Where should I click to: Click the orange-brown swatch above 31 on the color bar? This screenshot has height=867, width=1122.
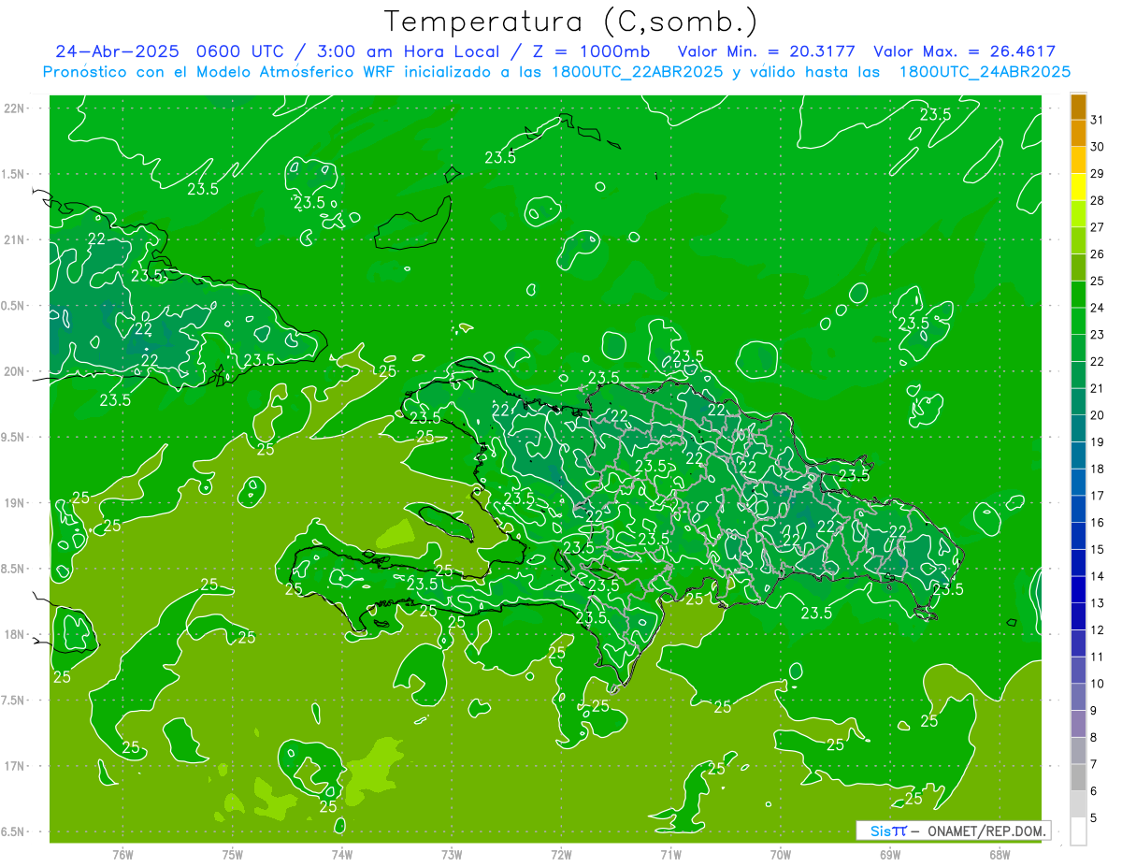point(1078,107)
